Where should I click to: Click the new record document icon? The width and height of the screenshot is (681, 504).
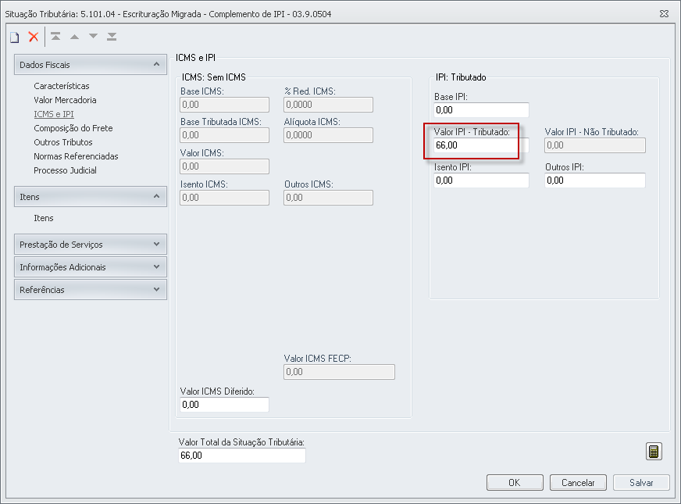(14, 37)
